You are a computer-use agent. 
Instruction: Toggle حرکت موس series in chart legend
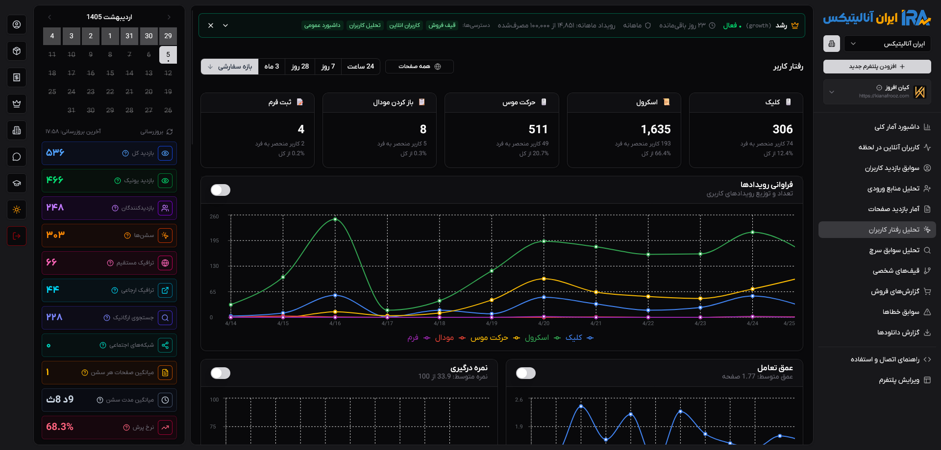click(495, 338)
